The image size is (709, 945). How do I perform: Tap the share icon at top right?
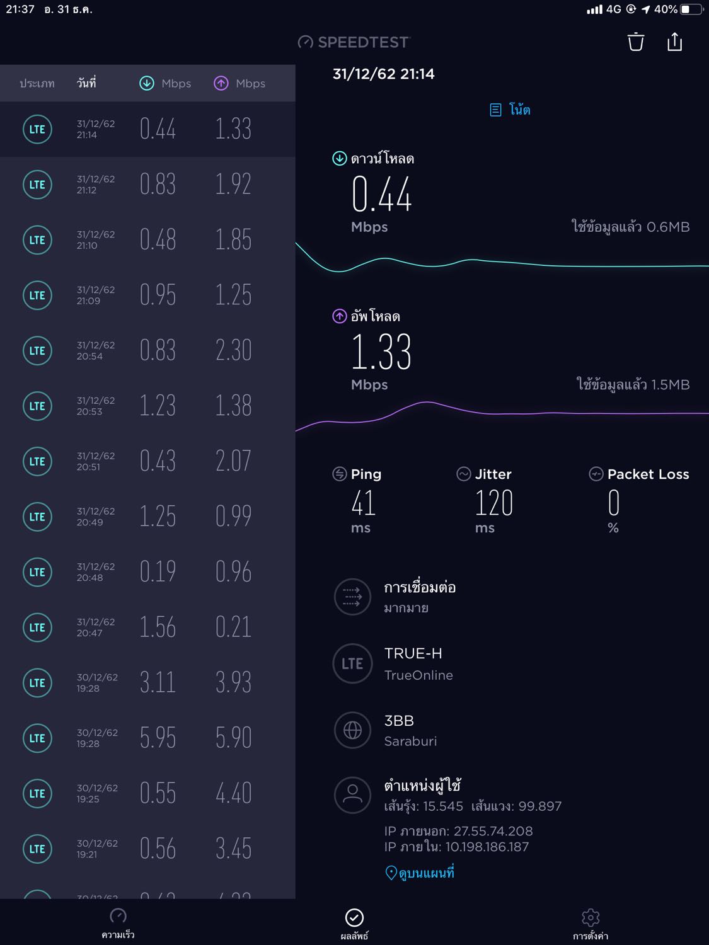[x=674, y=42]
